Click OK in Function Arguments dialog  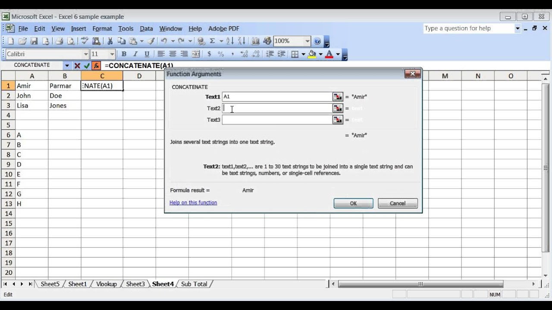[353, 203]
